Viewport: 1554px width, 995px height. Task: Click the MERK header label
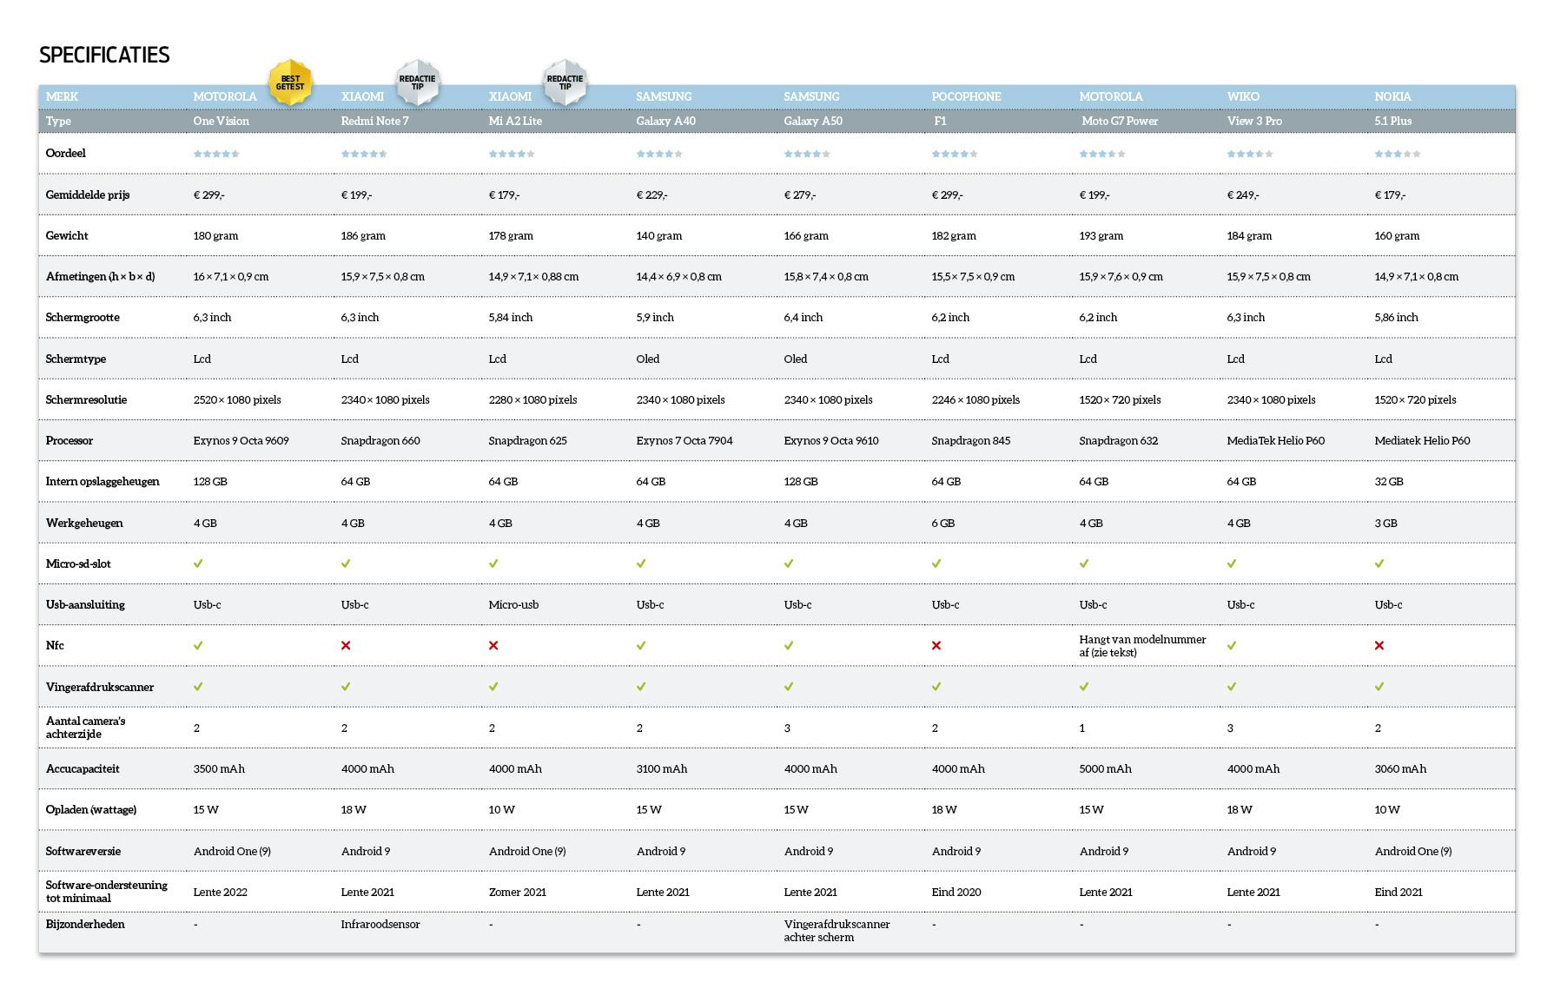click(62, 96)
